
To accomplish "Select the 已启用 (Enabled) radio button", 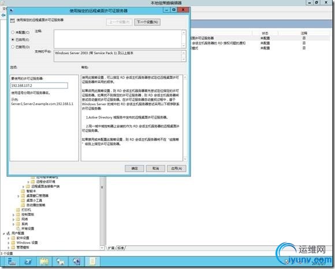I will click(x=13, y=39).
